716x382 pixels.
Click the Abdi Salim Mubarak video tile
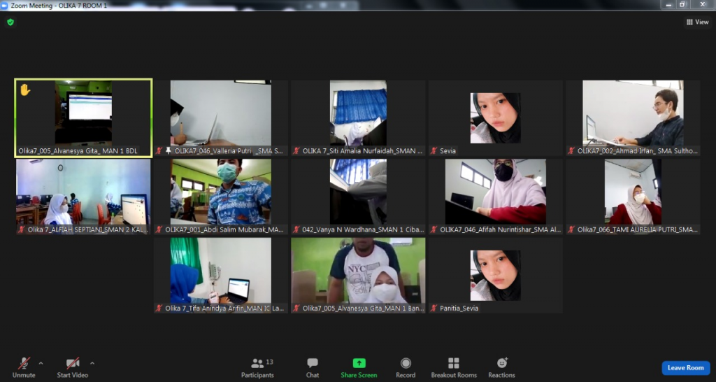coord(221,196)
